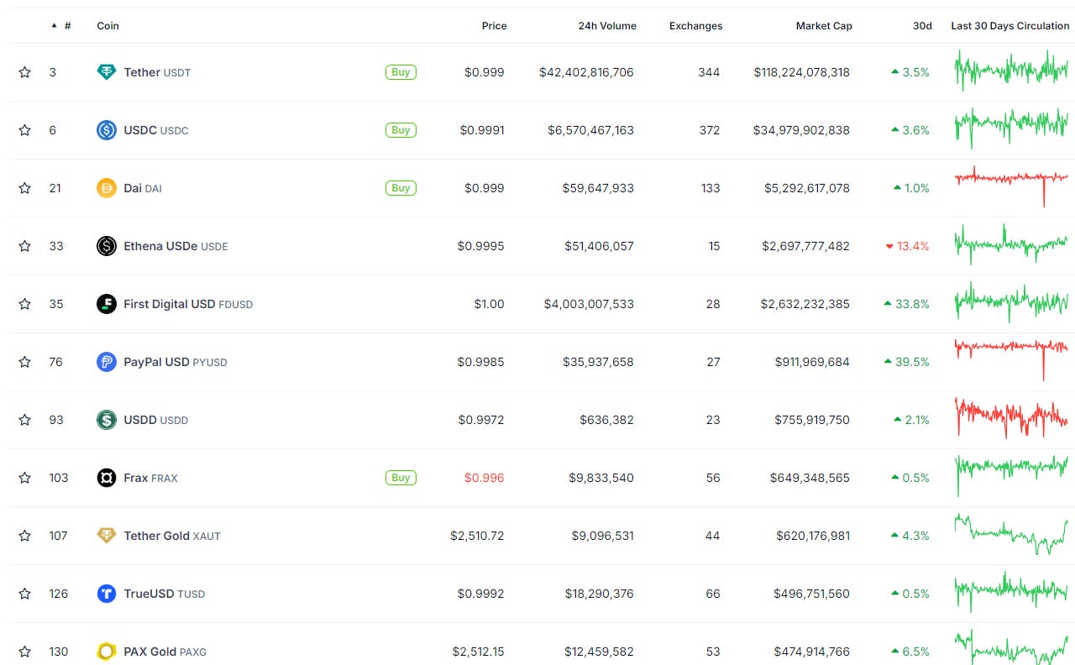
Task: Click First Digital USD volume $4,003,007,533
Action: tap(590, 304)
